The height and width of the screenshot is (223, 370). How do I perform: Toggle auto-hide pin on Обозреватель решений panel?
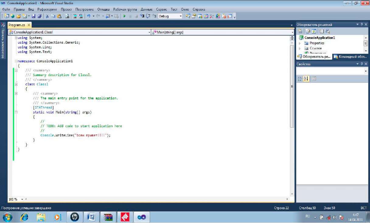362,24
